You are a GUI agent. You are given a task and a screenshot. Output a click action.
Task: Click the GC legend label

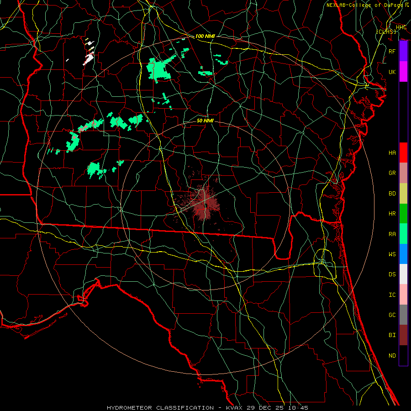[392, 315]
